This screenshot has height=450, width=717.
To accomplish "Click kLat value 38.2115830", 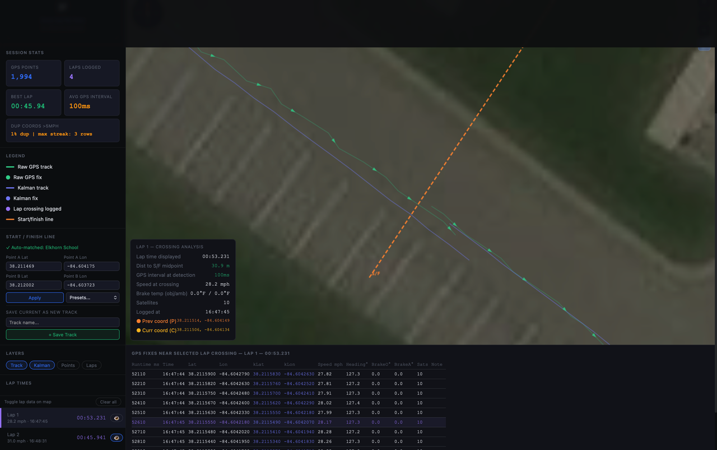I will coord(267,374).
